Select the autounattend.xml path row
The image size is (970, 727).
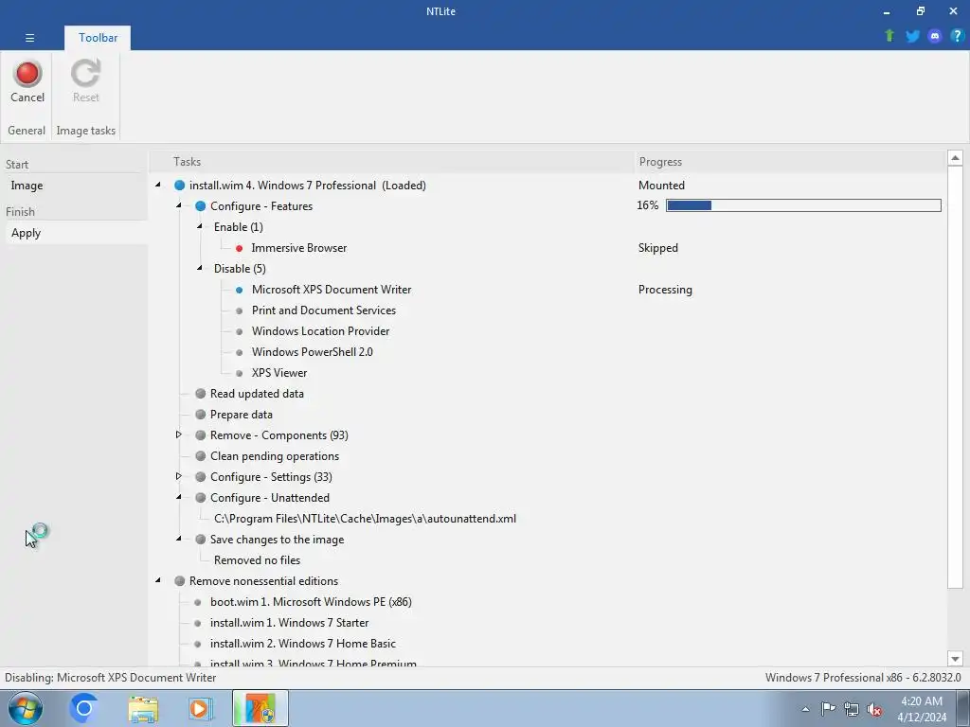coord(365,519)
